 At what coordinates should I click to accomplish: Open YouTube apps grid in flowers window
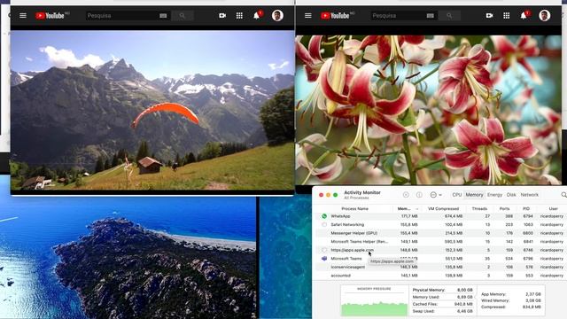tap(506, 16)
